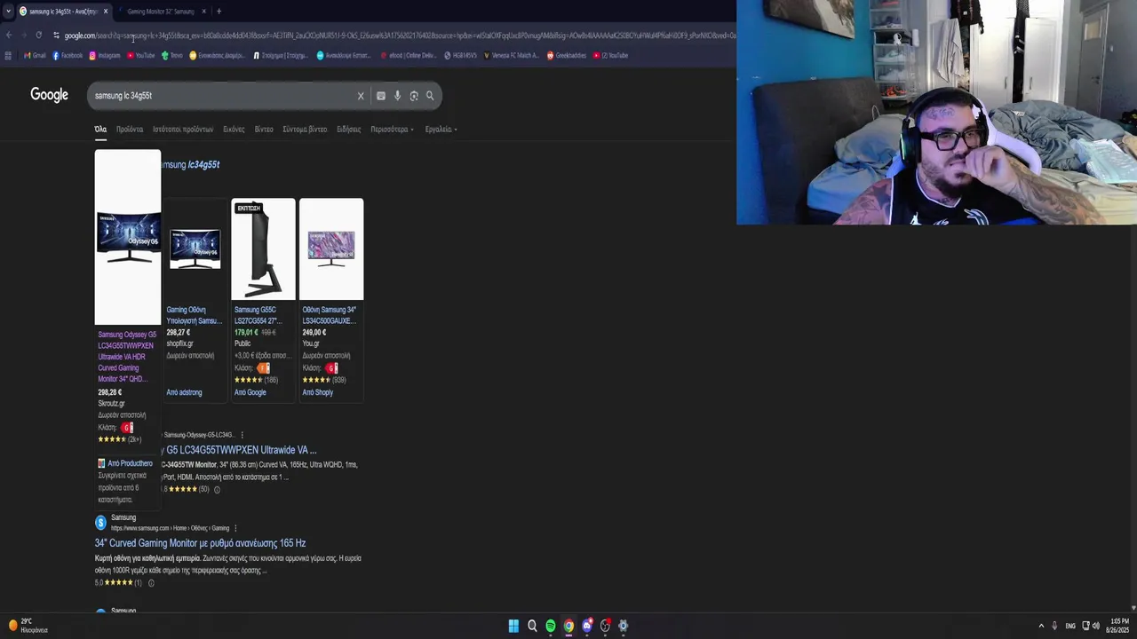Viewport: 1137px width, 639px height.
Task: Select the Όλα results tab
Action: click(x=100, y=130)
